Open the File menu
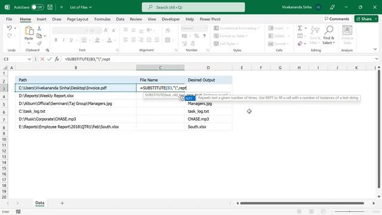This screenshot has width=382, height=215. (9, 19)
